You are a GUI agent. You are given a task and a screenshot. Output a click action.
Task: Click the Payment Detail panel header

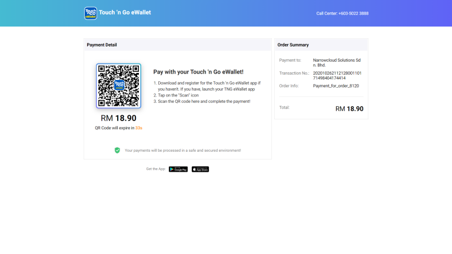tap(178, 45)
